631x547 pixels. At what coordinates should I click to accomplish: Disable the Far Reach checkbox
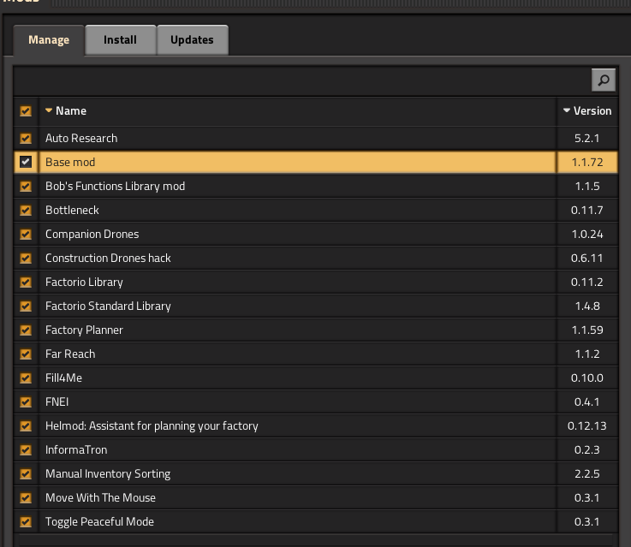point(26,354)
